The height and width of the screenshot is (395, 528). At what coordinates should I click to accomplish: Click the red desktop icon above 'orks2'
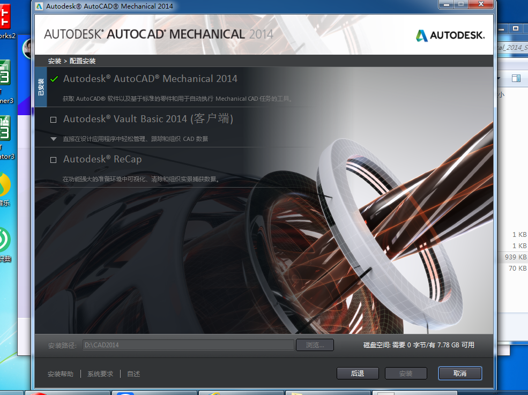[x=5, y=17]
